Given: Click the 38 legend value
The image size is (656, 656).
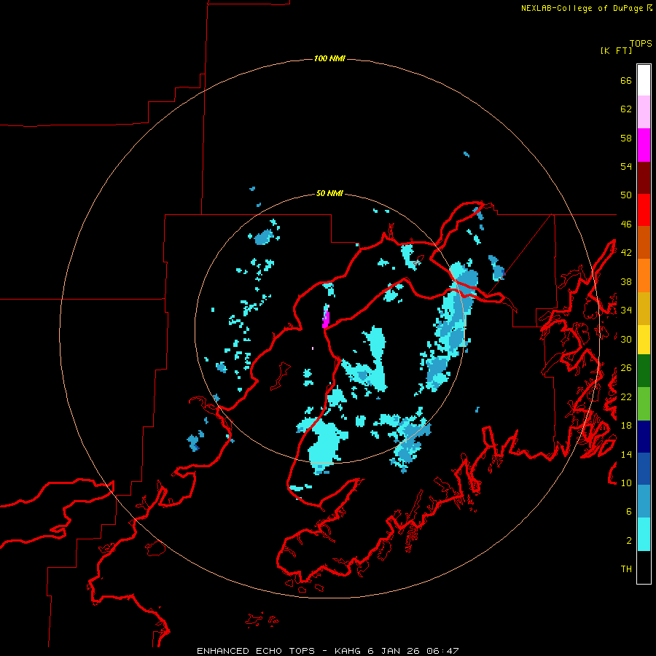Looking at the screenshot, I should click(626, 281).
